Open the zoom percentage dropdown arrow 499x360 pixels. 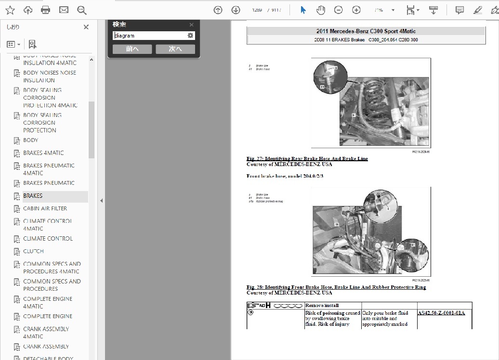click(x=393, y=10)
